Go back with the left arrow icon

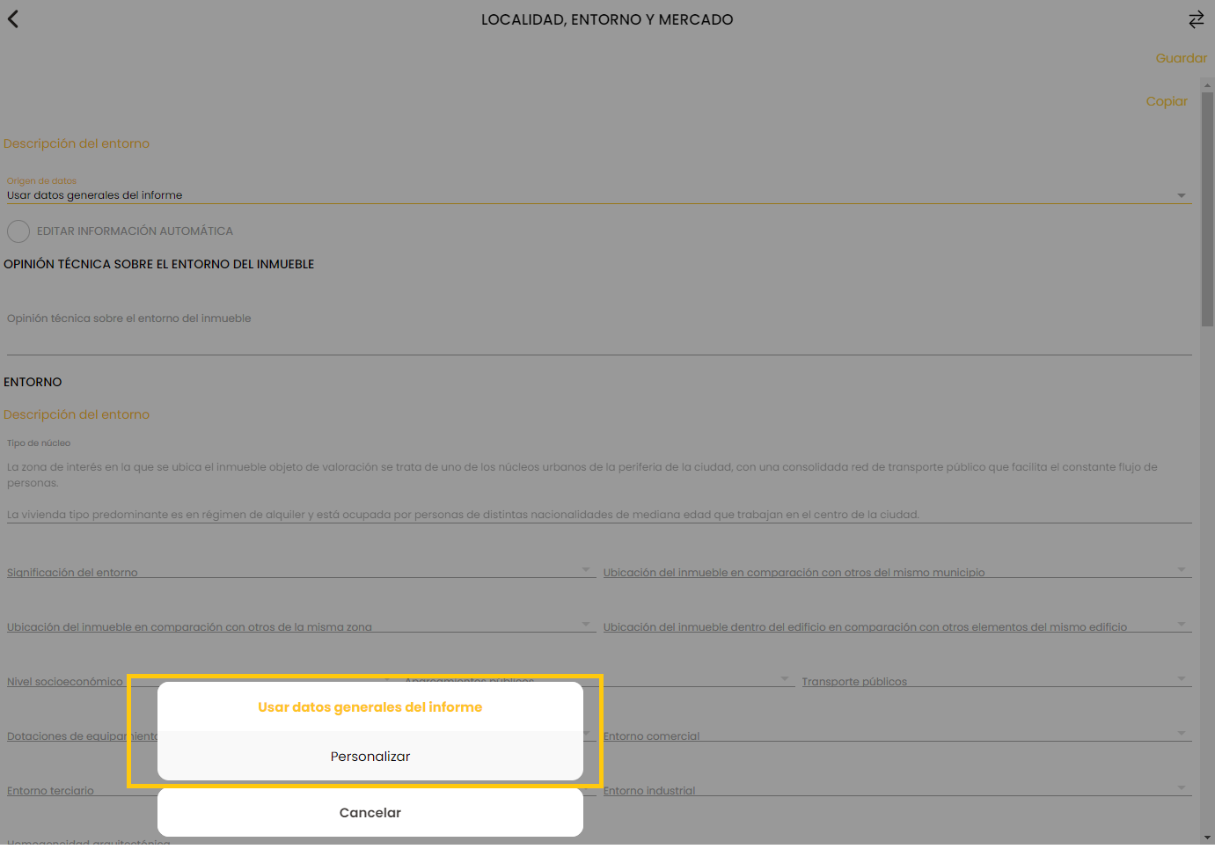[13, 19]
